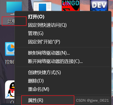Choose 打开(O) in context menu

tap(36, 17)
